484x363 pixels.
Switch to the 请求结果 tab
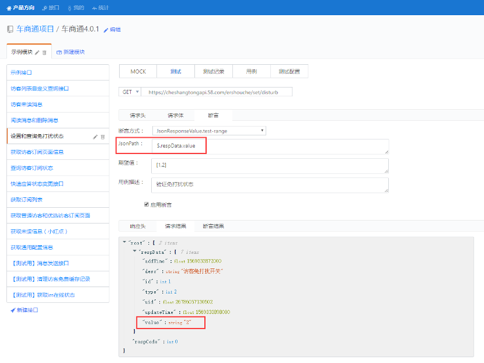[x=175, y=226]
